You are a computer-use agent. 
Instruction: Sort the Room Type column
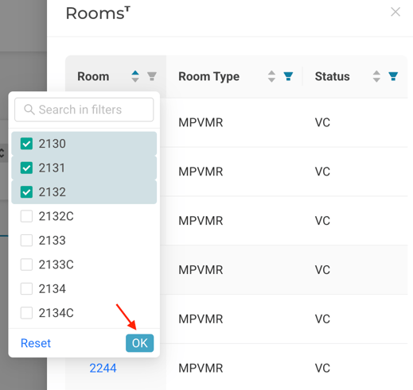click(271, 76)
